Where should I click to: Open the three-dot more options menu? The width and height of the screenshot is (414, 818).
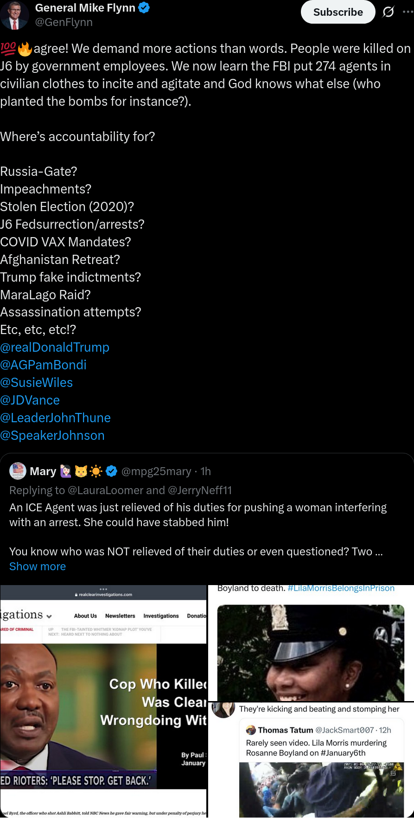(408, 12)
